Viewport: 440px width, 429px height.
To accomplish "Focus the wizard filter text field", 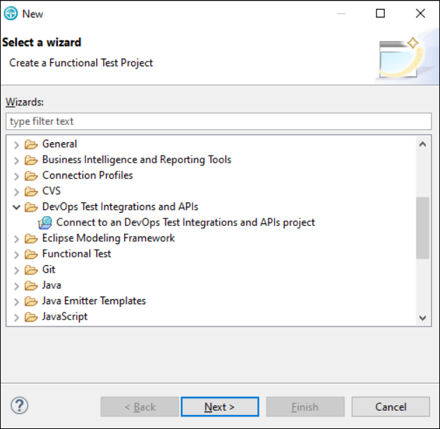I will (218, 121).
